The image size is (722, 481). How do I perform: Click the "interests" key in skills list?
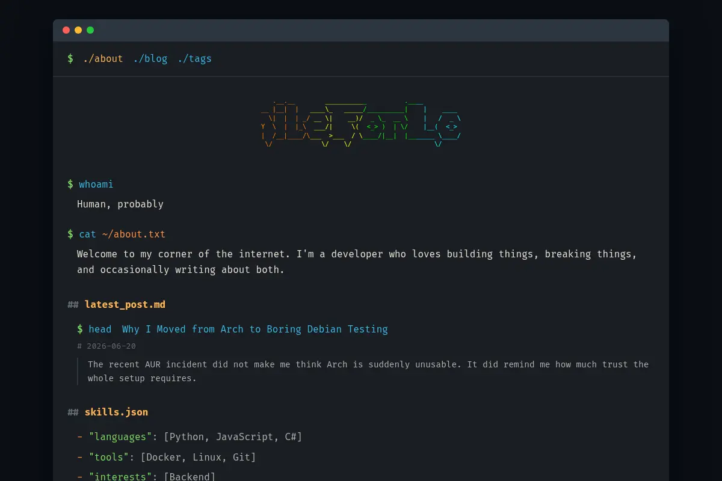[x=120, y=477]
